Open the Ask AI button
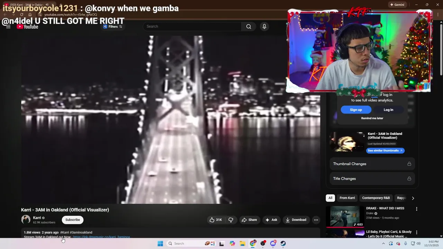 [x=271, y=220]
